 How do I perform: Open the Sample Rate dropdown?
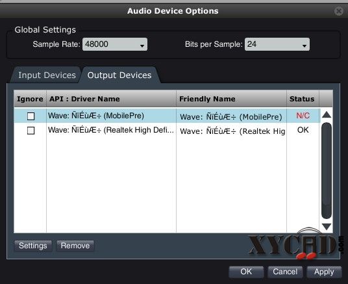coord(115,44)
